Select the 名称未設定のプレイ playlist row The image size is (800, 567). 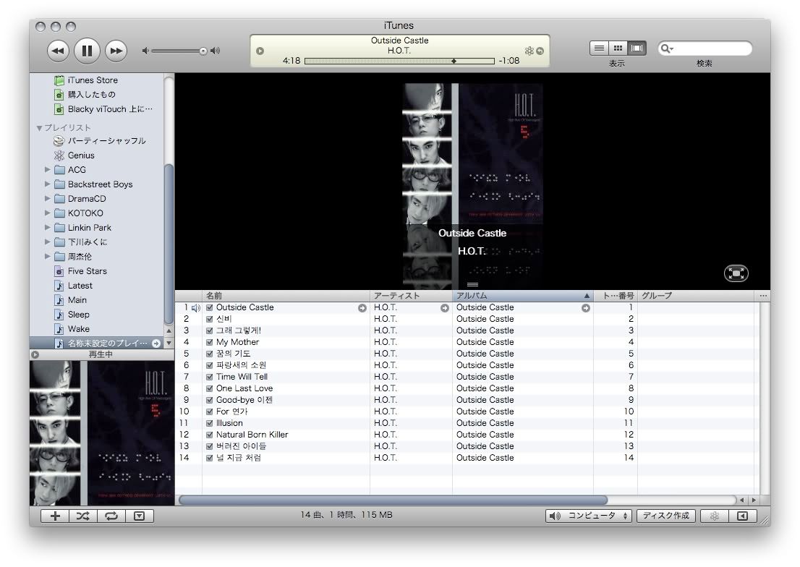click(97, 344)
